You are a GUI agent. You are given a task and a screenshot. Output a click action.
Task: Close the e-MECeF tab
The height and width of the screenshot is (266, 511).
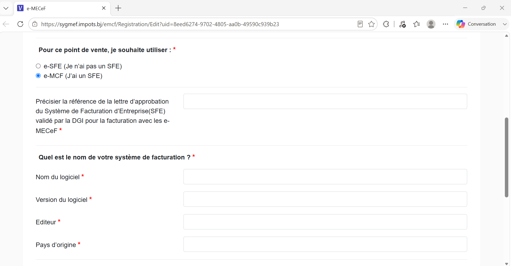click(x=104, y=8)
